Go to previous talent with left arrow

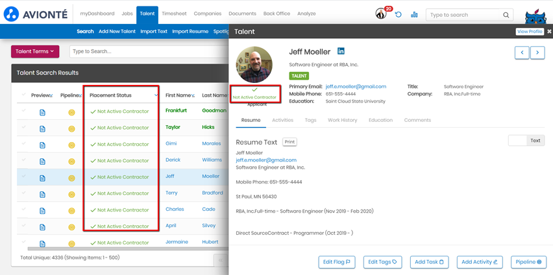pos(522,53)
